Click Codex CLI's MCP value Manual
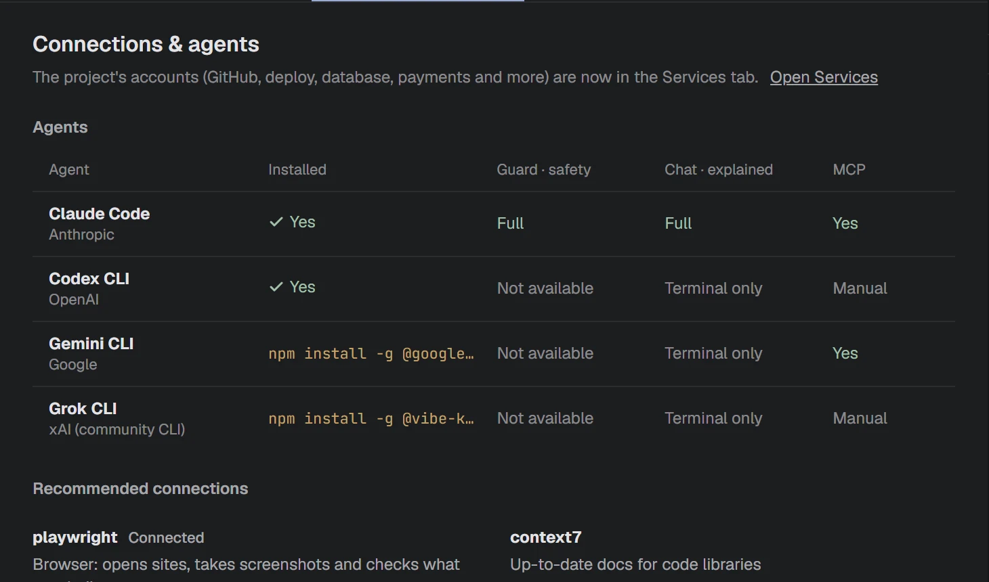Viewport: 989px width, 582px height. tap(860, 288)
